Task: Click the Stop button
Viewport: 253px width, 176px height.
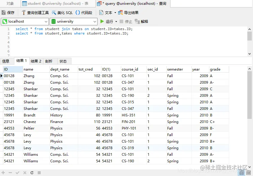Action: 126,21
